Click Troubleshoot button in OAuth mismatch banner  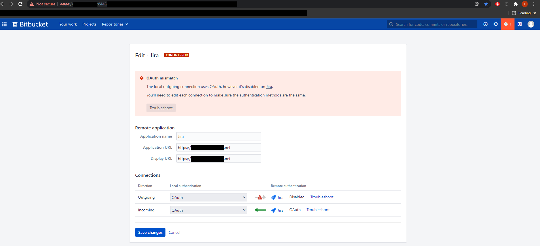[161, 108]
